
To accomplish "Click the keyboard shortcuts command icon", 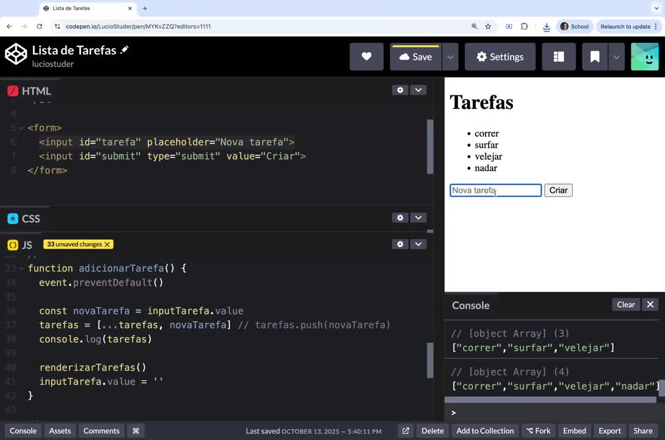I will [136, 431].
